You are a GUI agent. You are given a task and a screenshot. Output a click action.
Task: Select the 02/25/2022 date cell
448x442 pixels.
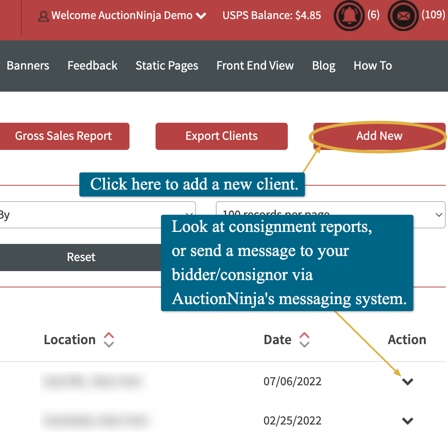[292, 421]
